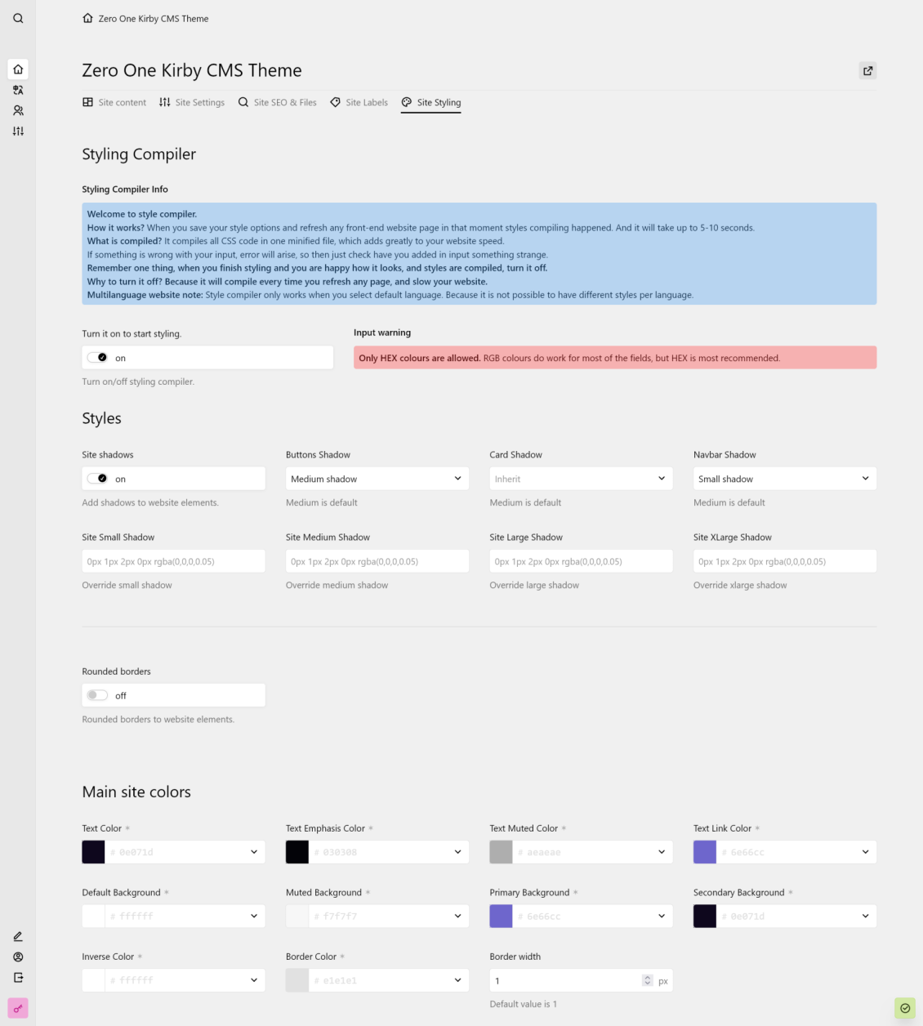Disable the Site shadows toggle
This screenshot has width=923, height=1026.
pos(99,478)
